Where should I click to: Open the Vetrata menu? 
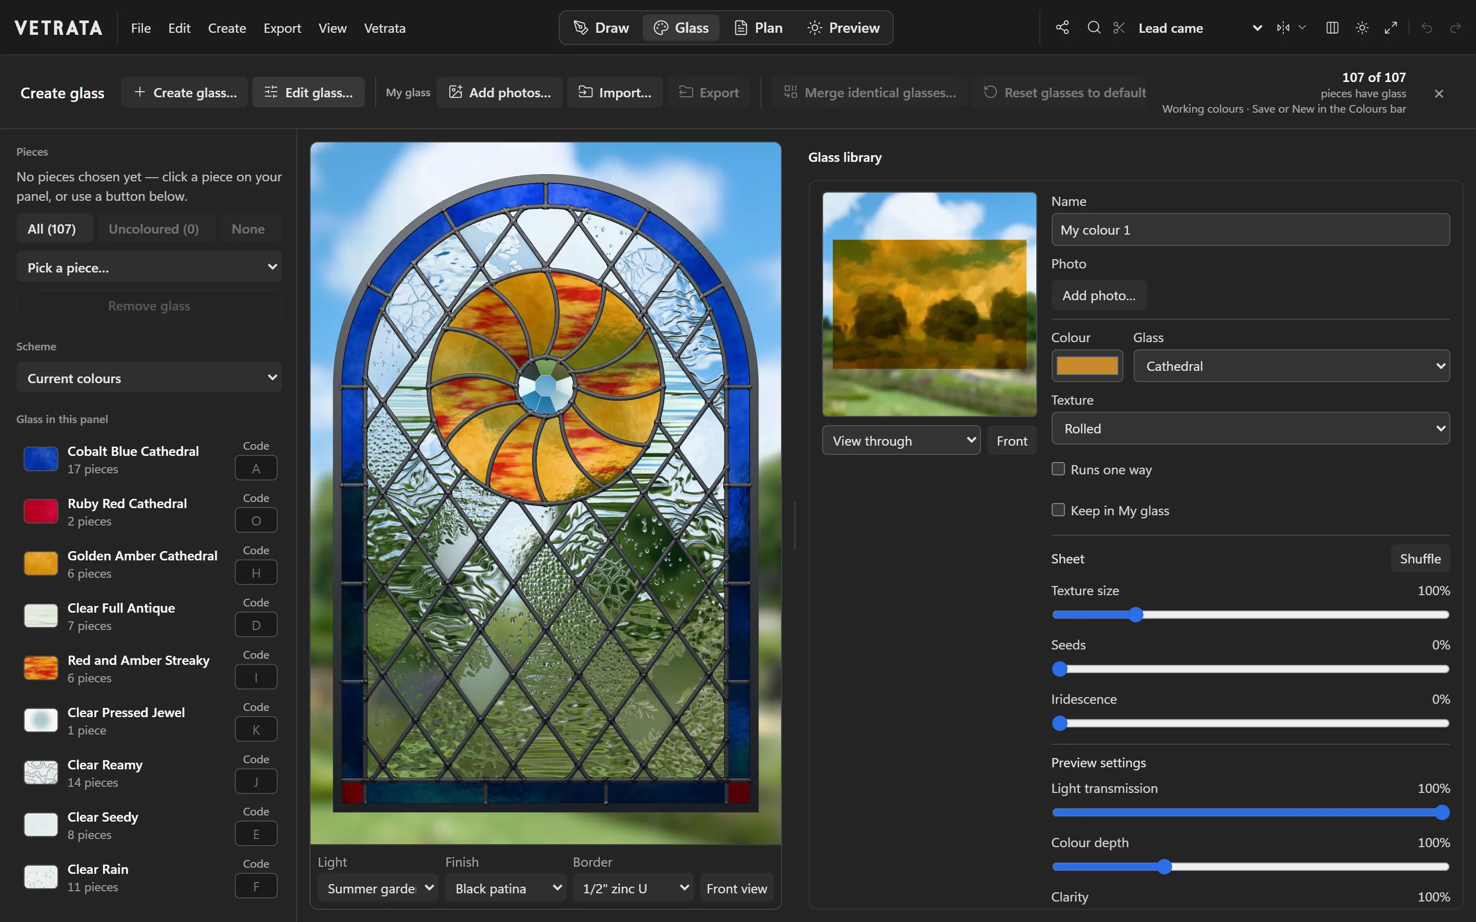(x=385, y=28)
